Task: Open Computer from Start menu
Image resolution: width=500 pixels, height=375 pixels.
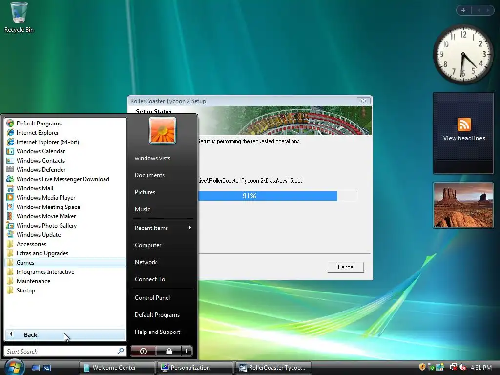Action: pyautogui.click(x=148, y=245)
